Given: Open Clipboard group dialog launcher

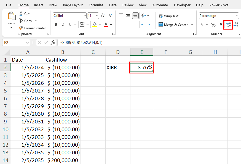Looking at the screenshot, I should pyautogui.click(x=48, y=34).
